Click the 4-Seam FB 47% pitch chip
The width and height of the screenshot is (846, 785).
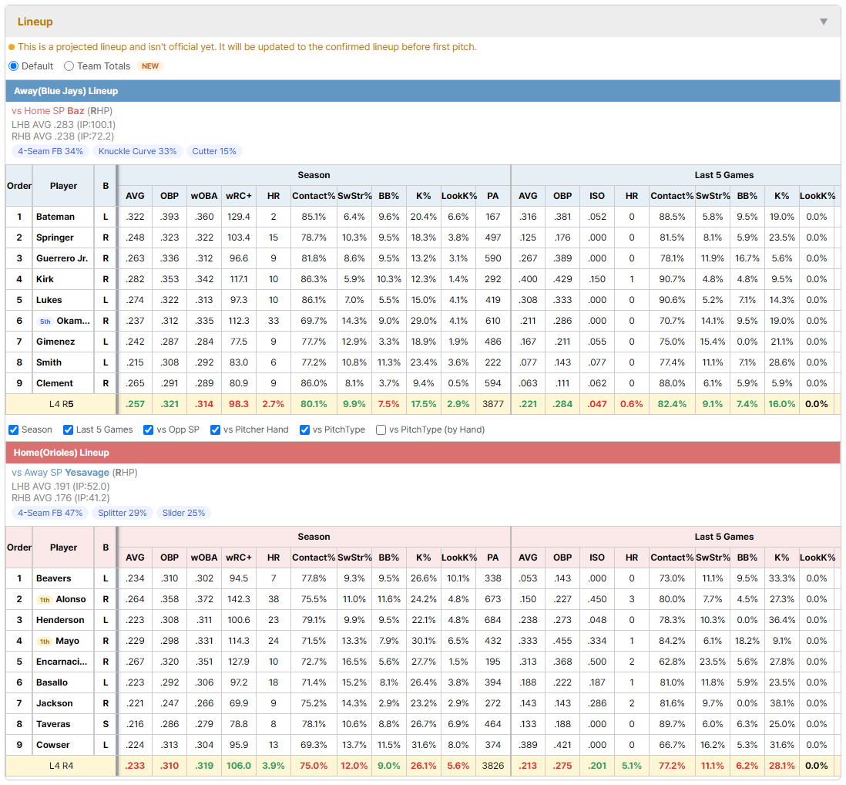tap(50, 513)
